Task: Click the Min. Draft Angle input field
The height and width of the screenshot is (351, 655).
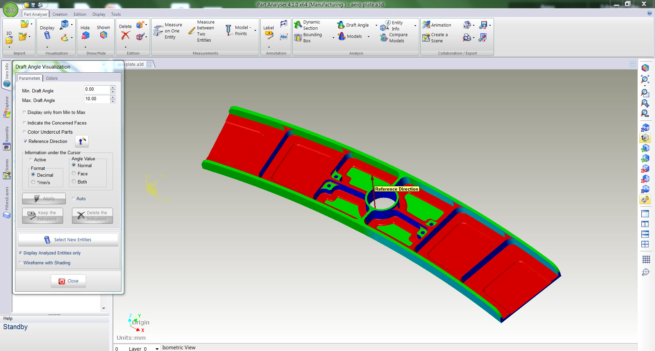Action: [x=97, y=89]
